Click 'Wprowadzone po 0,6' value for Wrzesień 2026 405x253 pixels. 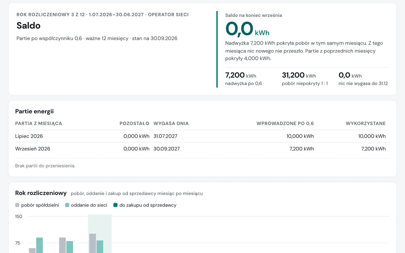tap(302, 149)
